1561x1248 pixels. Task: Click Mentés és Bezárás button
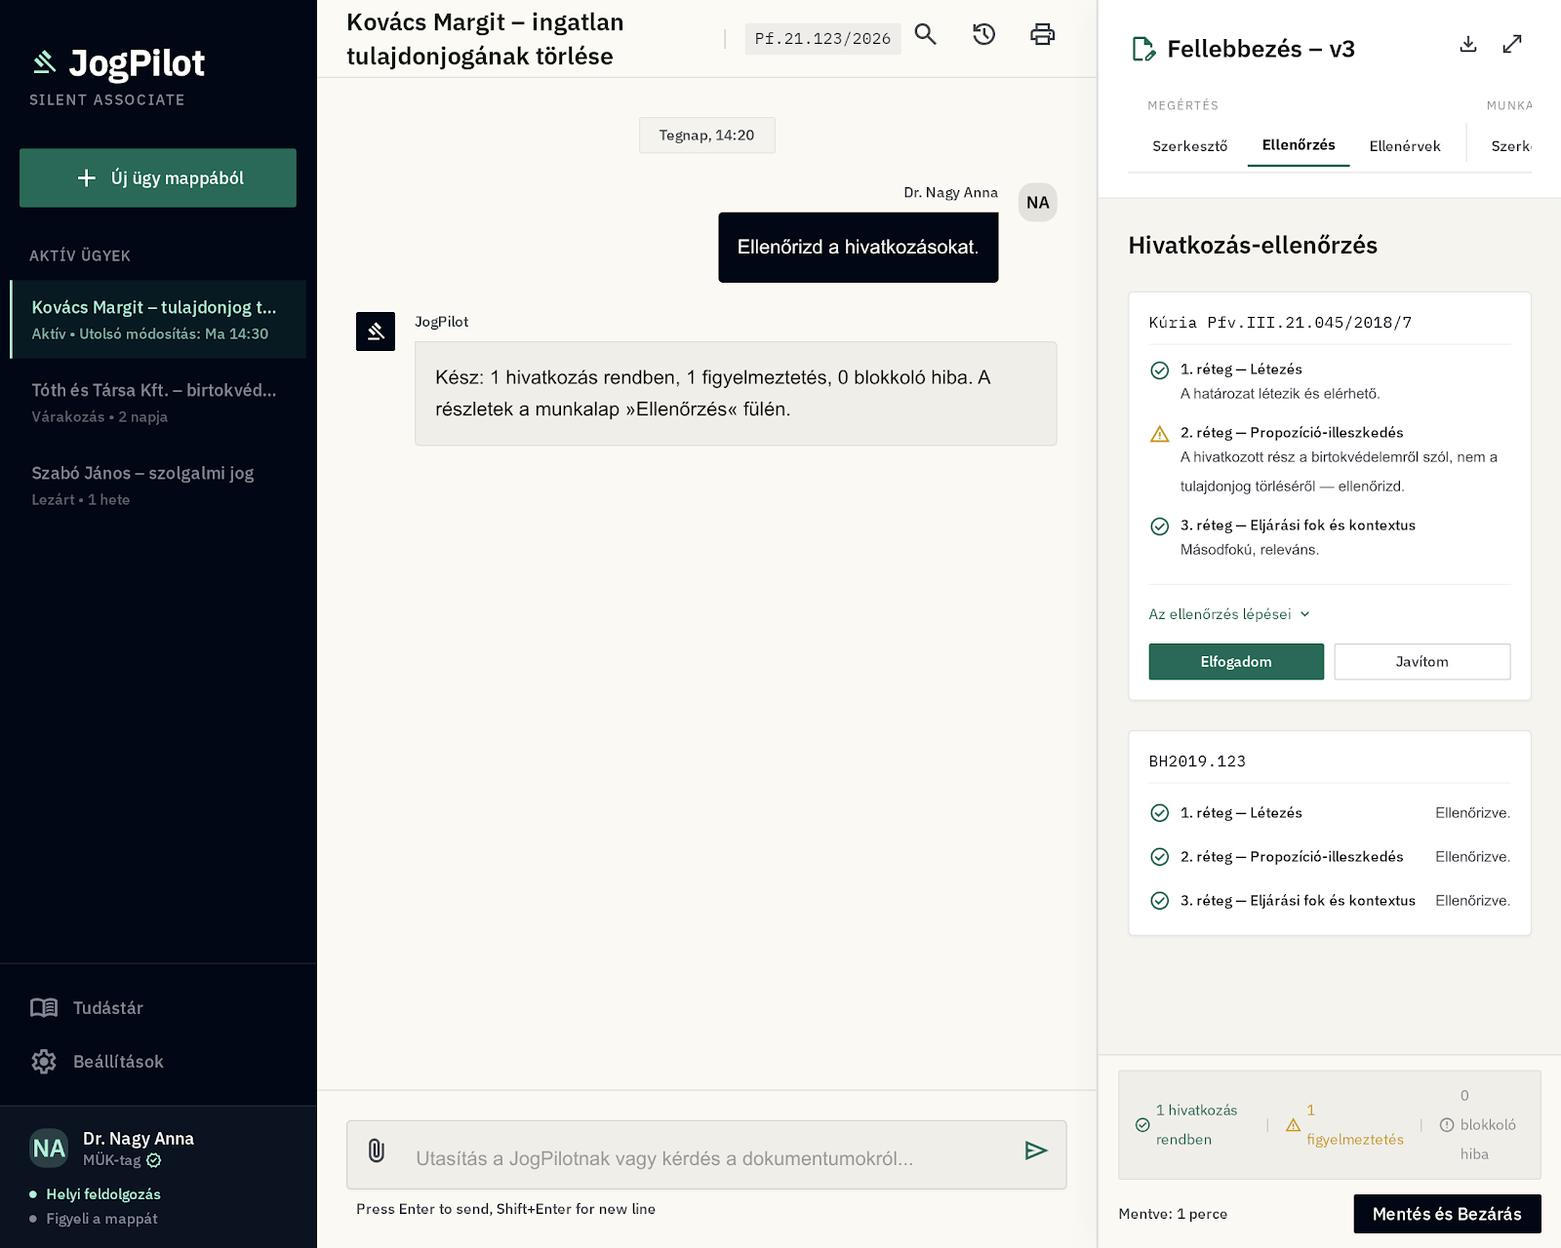pos(1447,1214)
